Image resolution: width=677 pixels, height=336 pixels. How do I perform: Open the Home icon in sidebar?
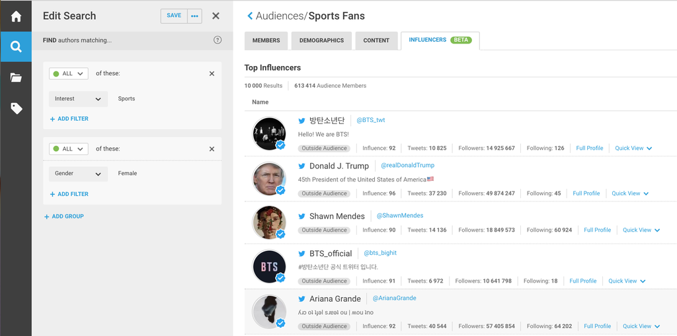tap(16, 17)
